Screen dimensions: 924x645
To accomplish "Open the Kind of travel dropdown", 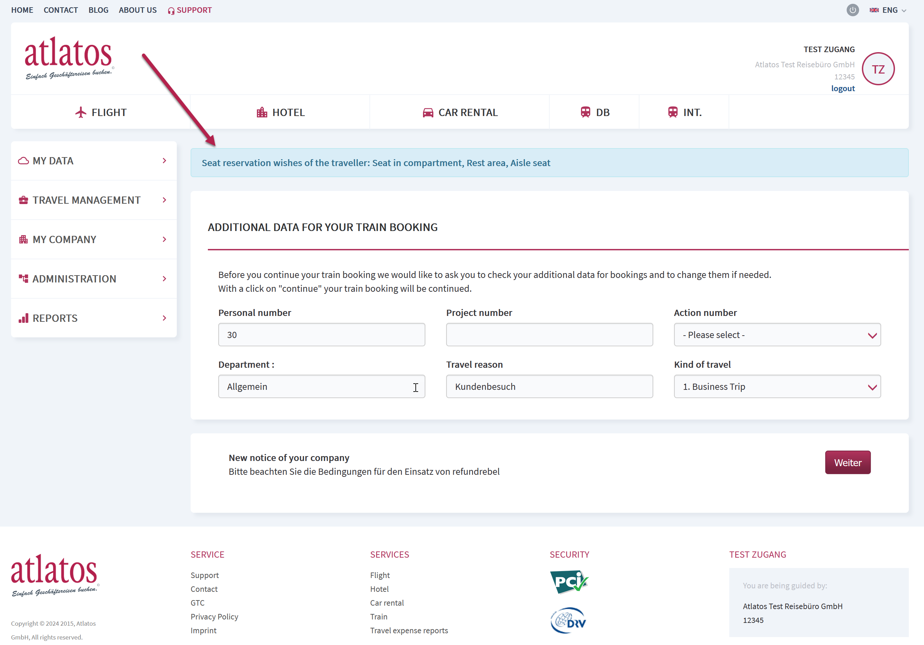I will 777,387.
